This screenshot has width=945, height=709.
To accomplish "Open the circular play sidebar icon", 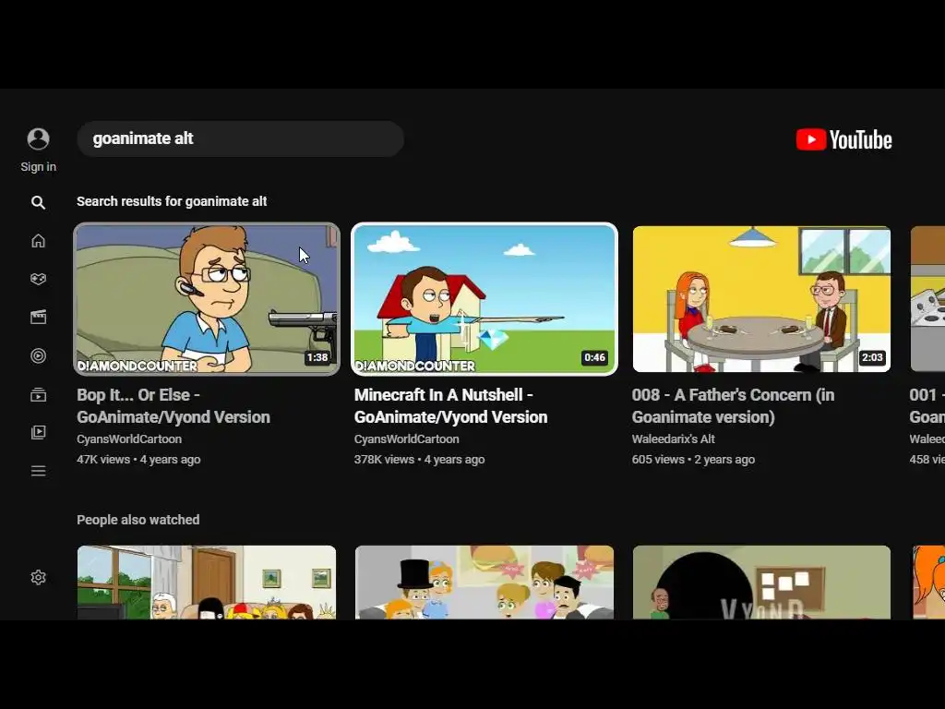I will point(38,355).
